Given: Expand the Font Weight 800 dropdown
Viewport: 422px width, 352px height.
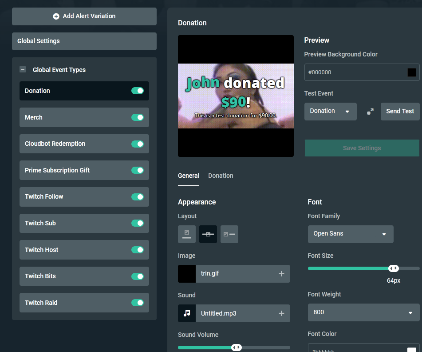Looking at the screenshot, I should click(x=363, y=312).
